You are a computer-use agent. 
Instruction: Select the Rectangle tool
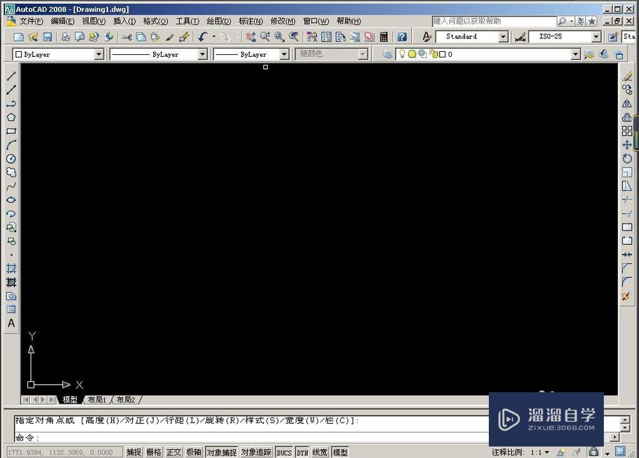coord(10,132)
